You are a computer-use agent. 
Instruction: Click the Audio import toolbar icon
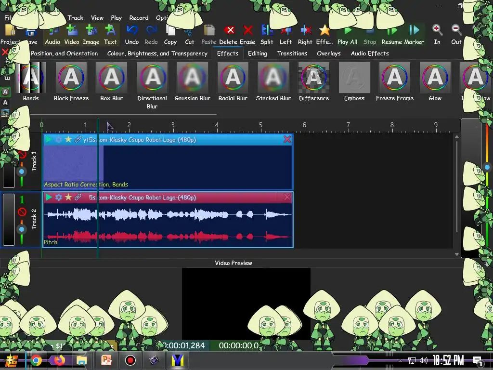(52, 34)
